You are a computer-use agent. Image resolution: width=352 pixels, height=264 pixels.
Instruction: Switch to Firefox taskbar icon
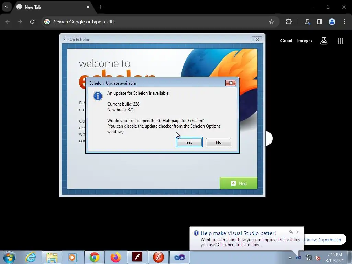click(116, 257)
